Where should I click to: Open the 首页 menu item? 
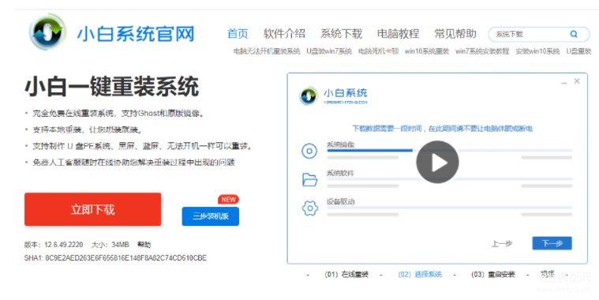click(238, 34)
